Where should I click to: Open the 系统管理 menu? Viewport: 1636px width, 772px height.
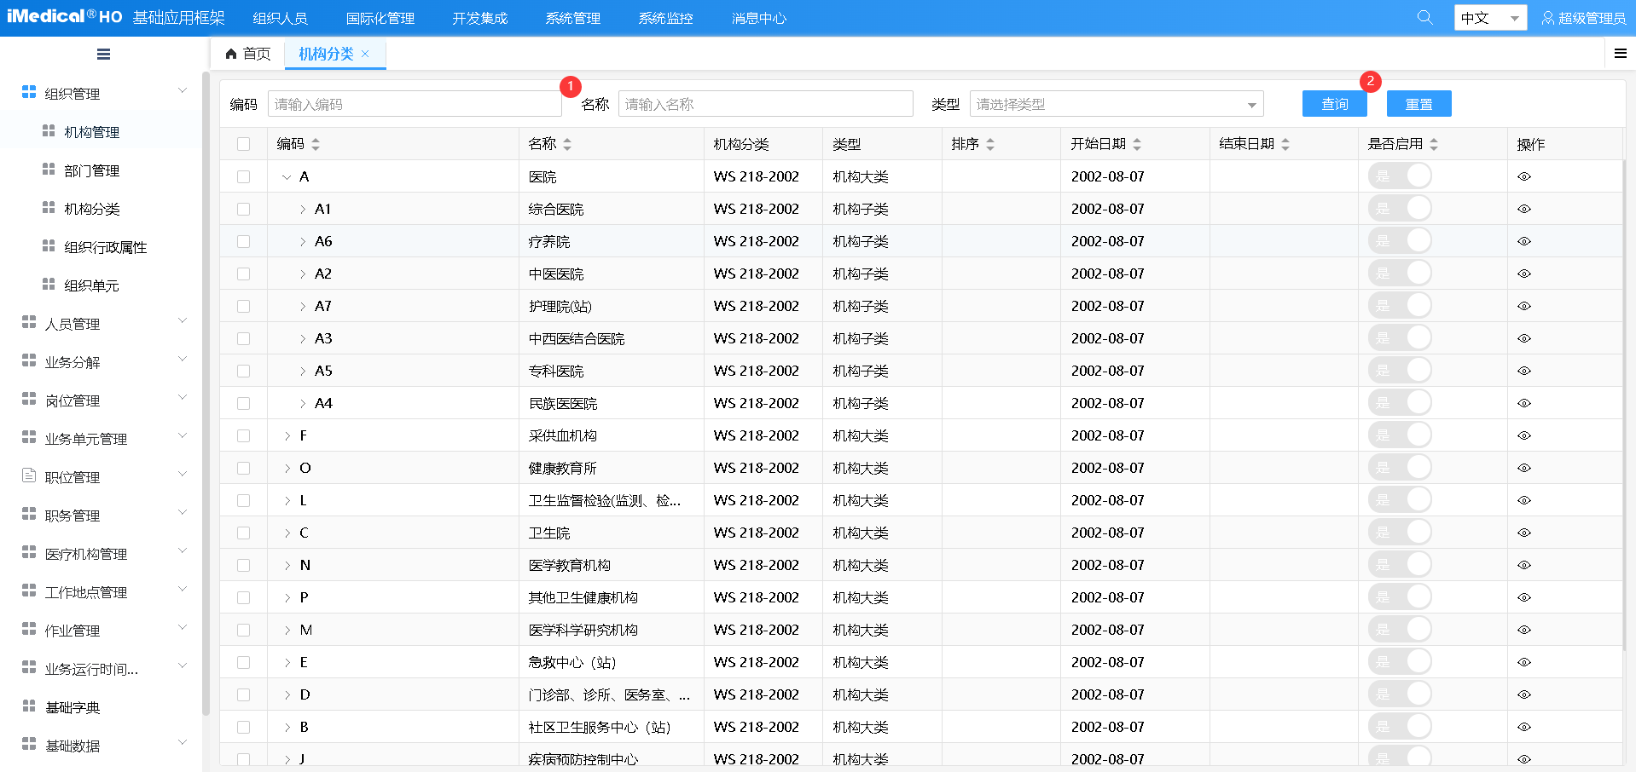(x=572, y=17)
